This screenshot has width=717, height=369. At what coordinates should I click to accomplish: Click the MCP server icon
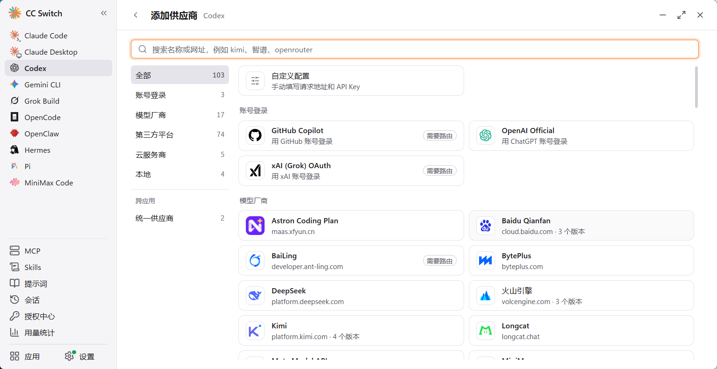14,251
